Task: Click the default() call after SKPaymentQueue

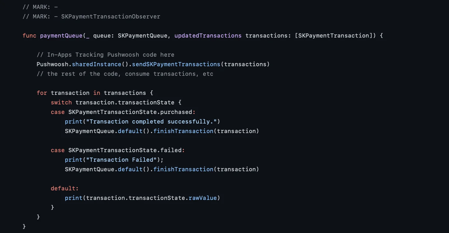Action: pos(130,131)
